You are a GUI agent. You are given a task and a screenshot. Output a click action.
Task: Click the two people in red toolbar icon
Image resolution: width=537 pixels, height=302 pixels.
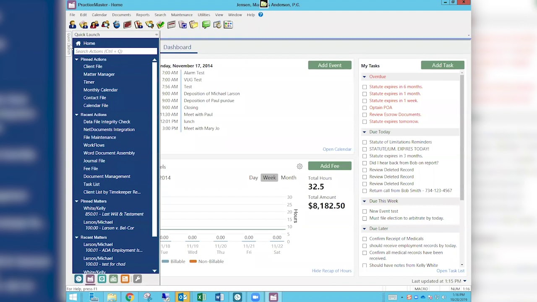(x=94, y=25)
